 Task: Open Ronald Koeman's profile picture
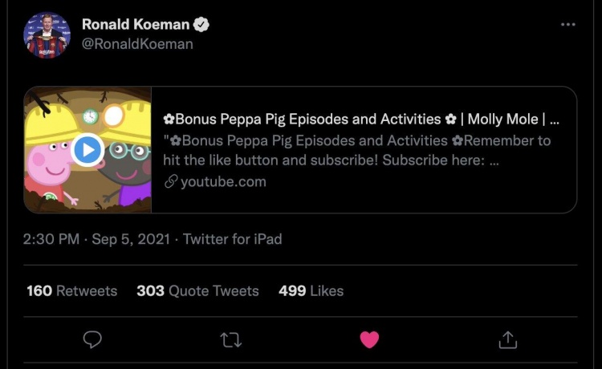(x=47, y=35)
